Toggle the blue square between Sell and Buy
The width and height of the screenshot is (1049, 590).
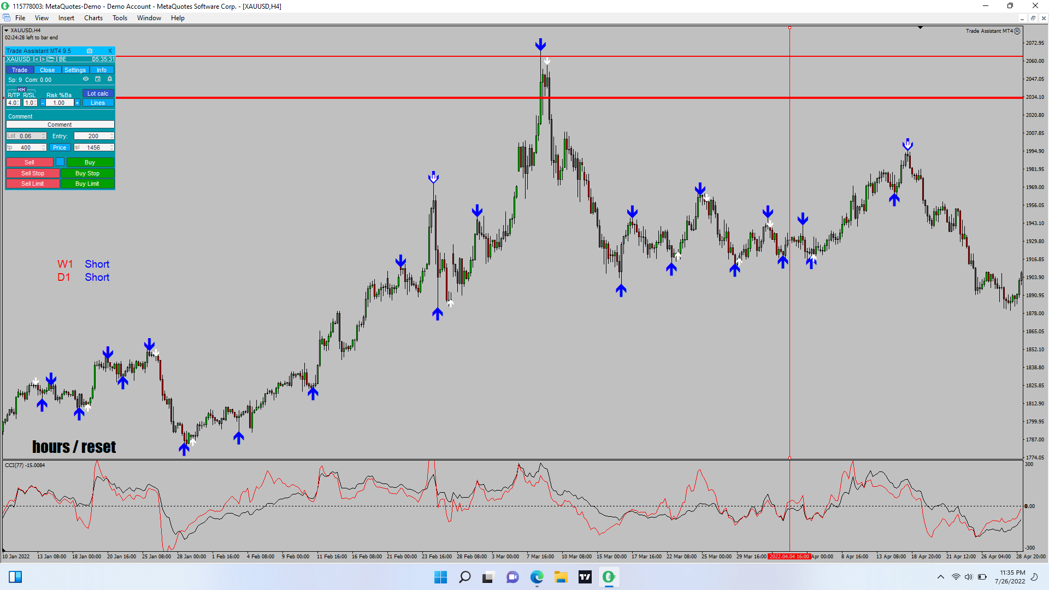click(60, 162)
